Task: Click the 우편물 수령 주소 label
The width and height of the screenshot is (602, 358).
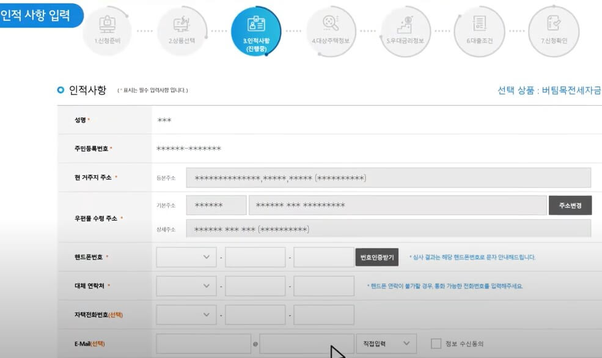Action: point(96,218)
